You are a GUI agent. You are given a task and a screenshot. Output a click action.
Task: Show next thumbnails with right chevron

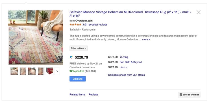tap(57, 71)
